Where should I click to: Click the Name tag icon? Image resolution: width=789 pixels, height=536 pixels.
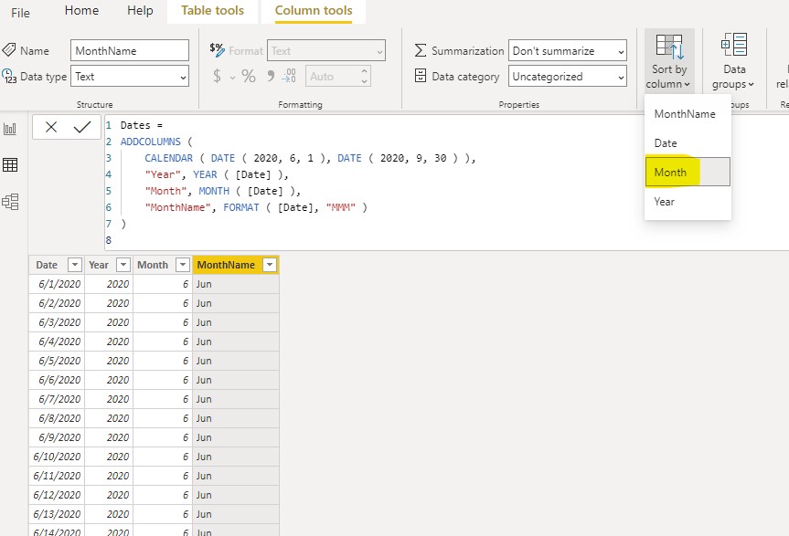tap(9, 50)
